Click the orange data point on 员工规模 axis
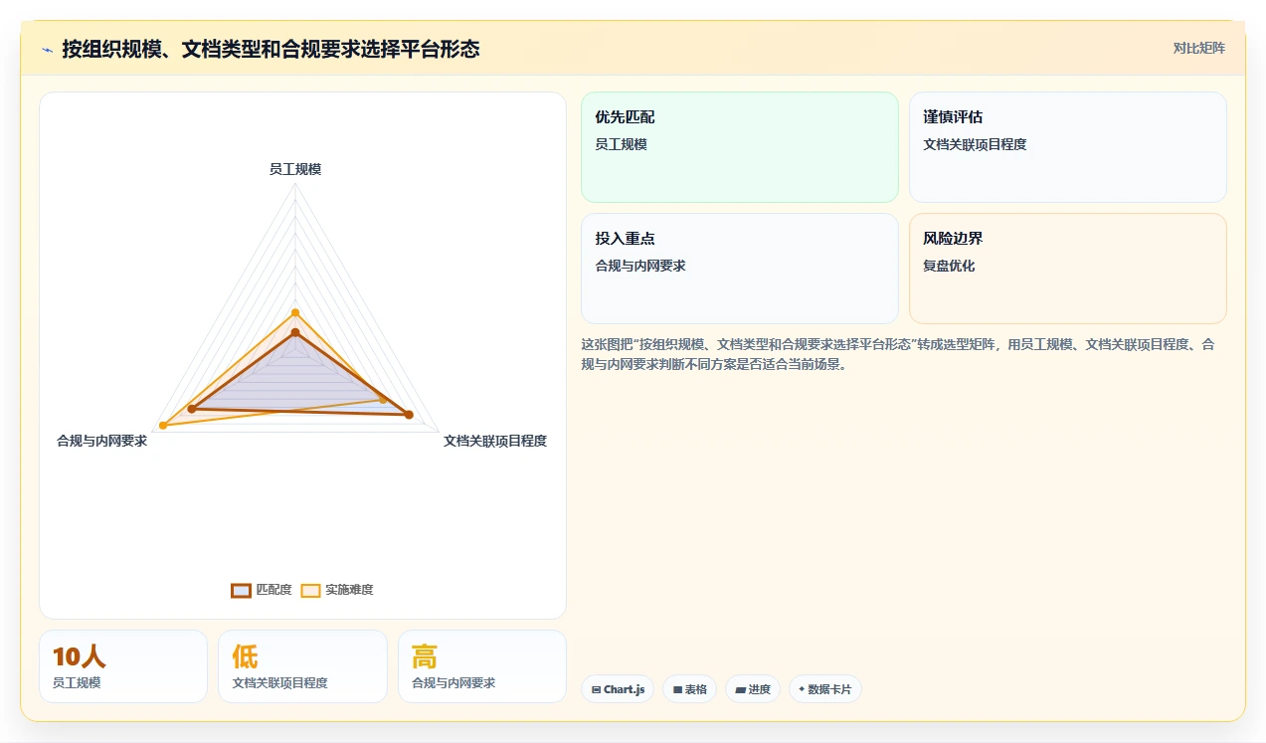The height and width of the screenshot is (743, 1266). 295,312
